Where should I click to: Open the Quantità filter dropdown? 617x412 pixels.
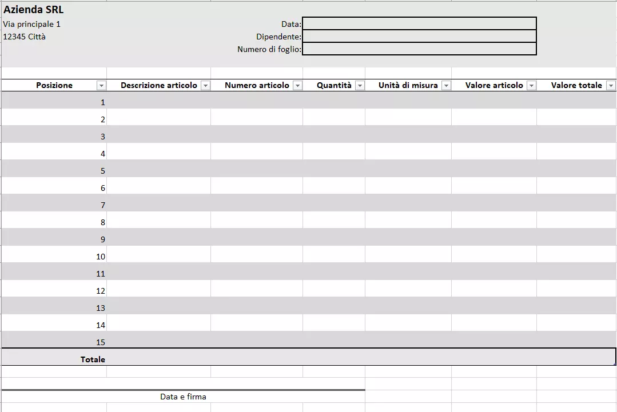tap(359, 85)
